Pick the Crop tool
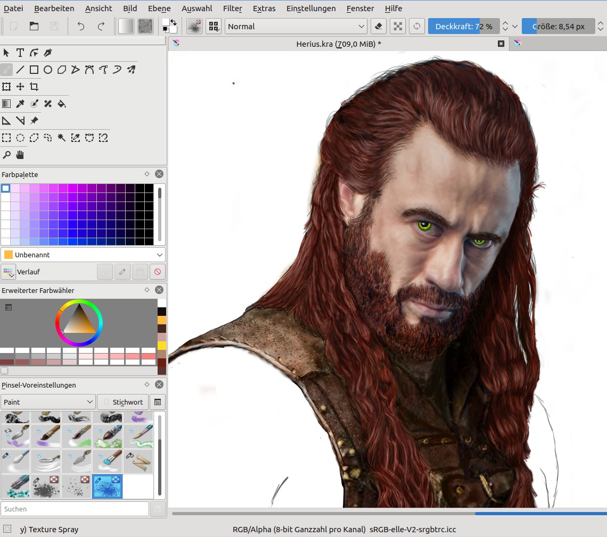Image resolution: width=607 pixels, height=537 pixels. pyautogui.click(x=34, y=87)
